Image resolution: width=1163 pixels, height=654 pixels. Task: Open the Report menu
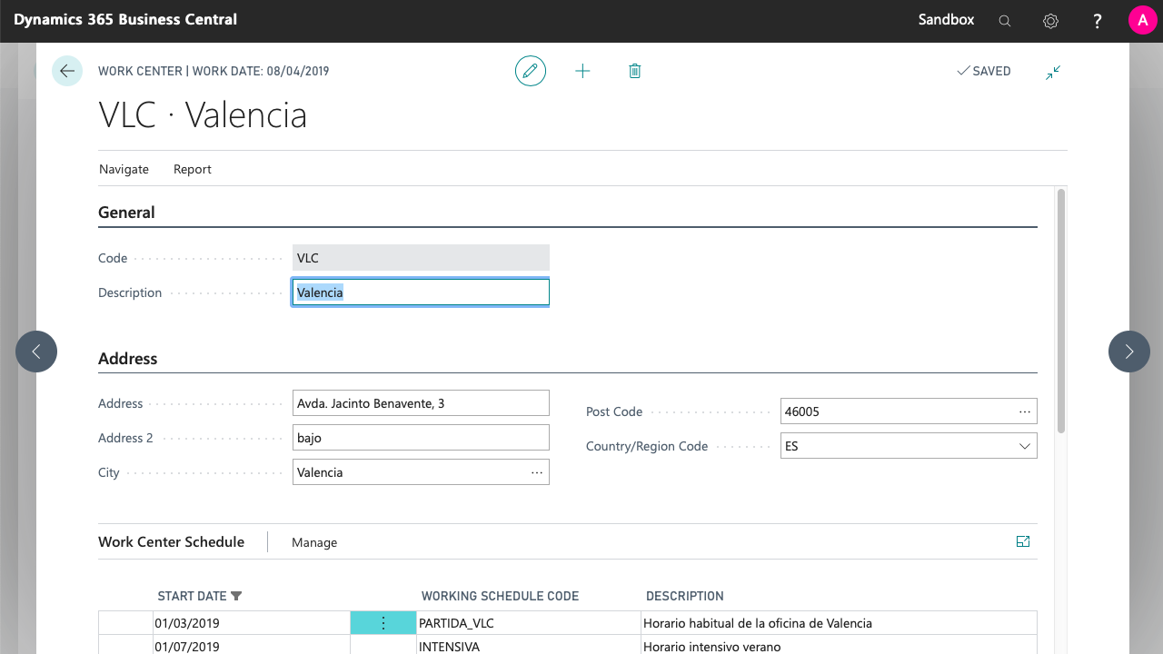192,169
